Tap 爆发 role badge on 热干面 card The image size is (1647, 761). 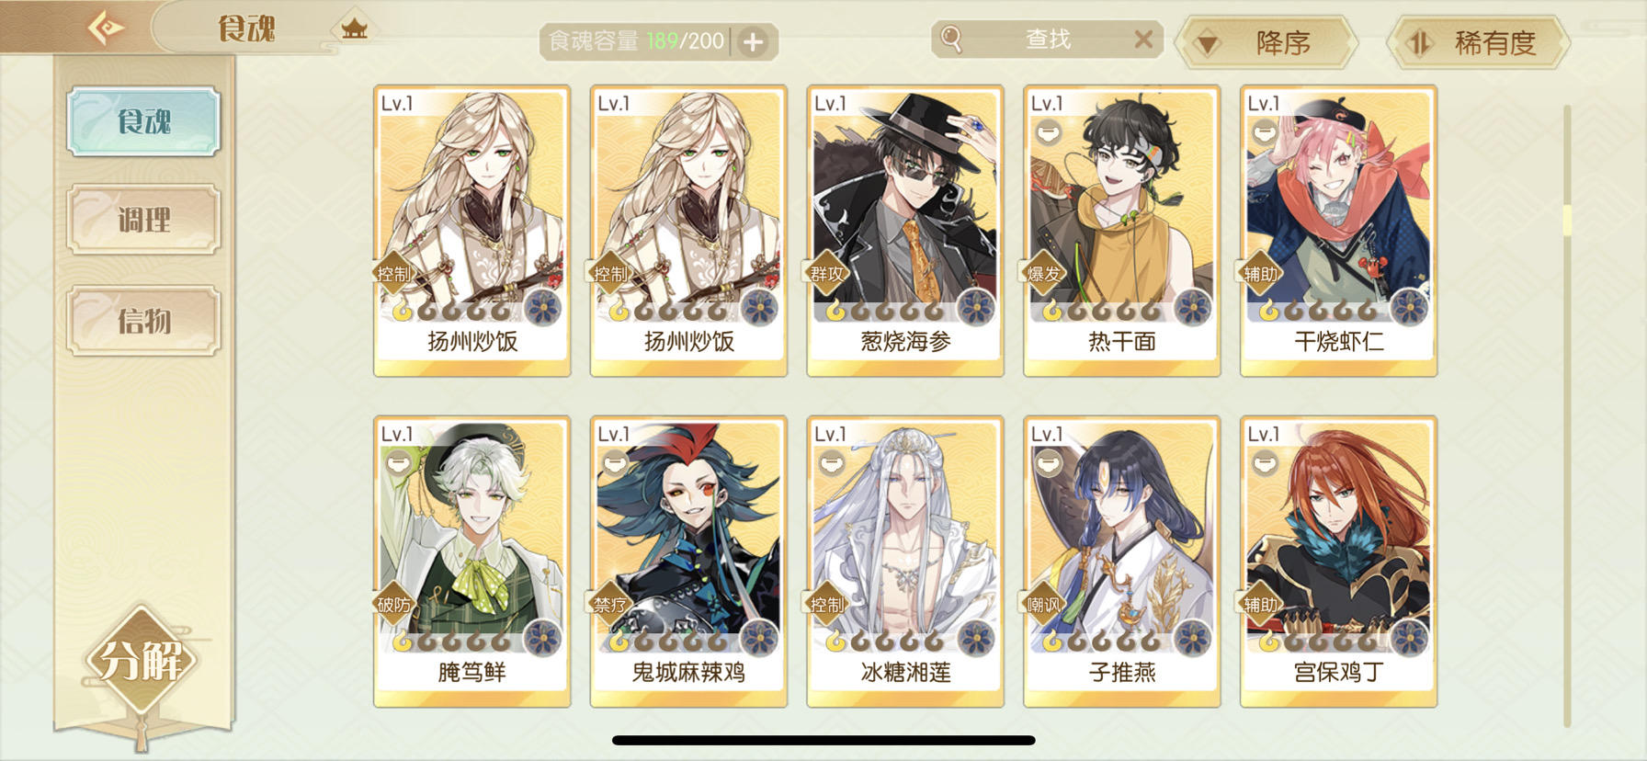(1043, 273)
